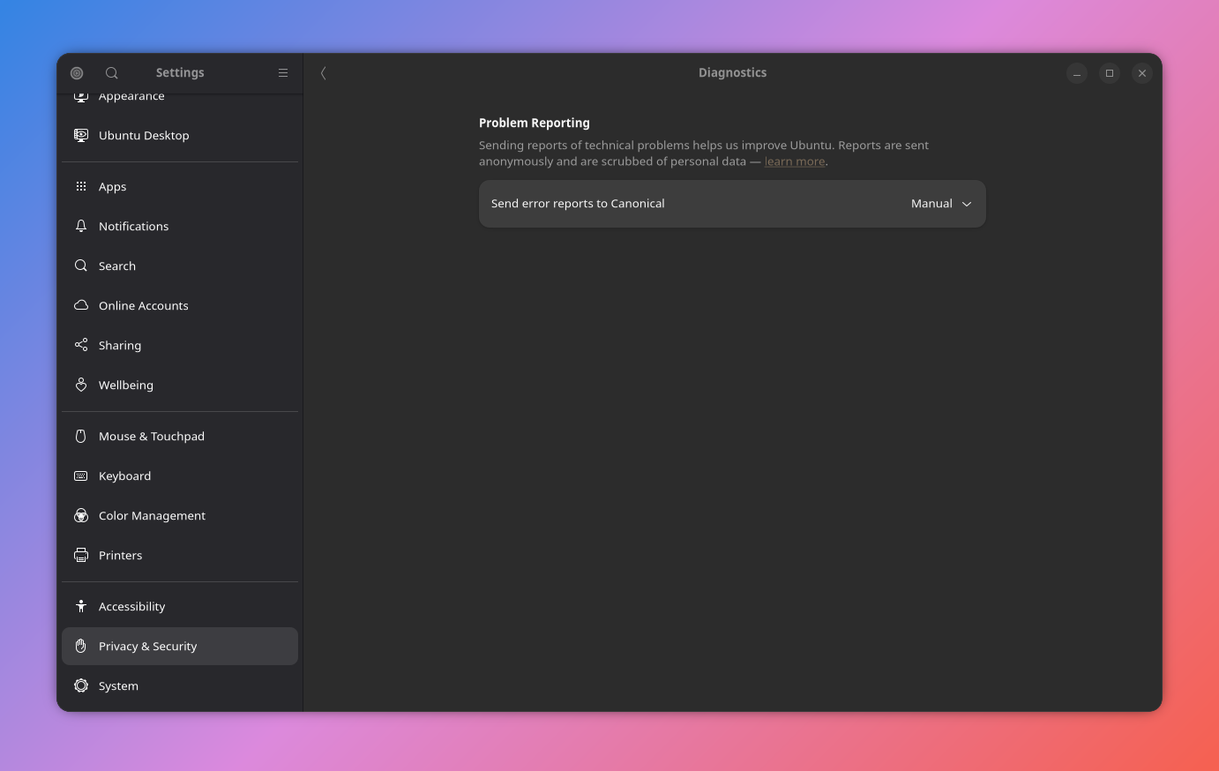
Task: Click the back arrow to leave Diagnostics
Action: point(323,73)
